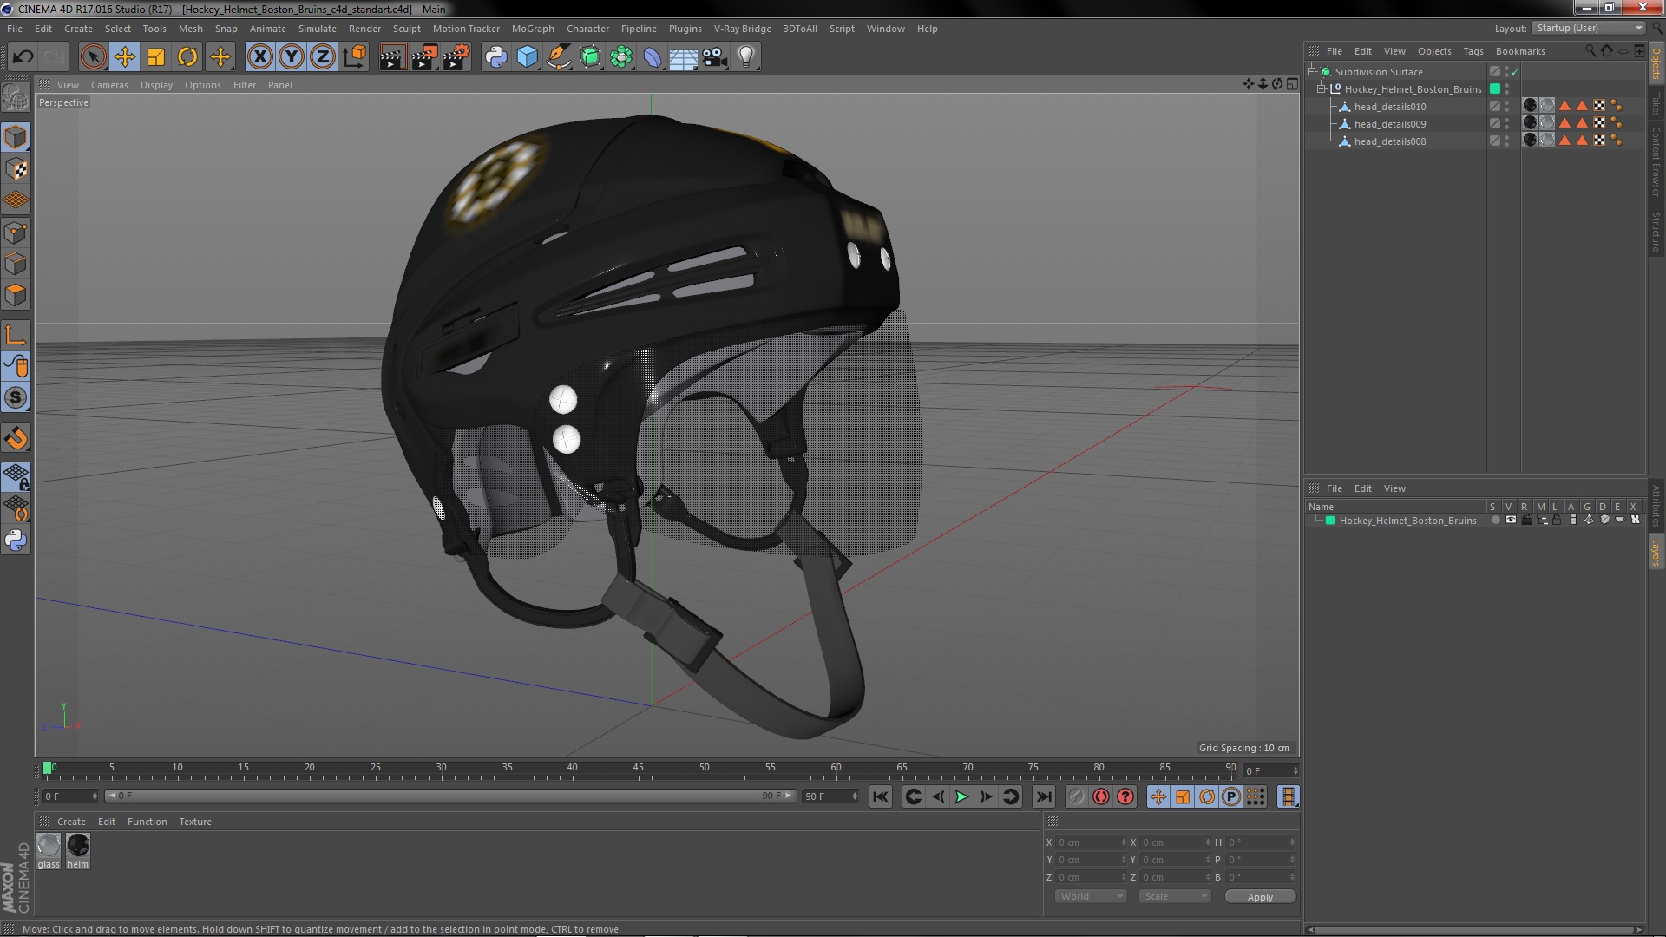Image resolution: width=1666 pixels, height=937 pixels.
Task: Open the MoGraph menu
Action: click(533, 29)
